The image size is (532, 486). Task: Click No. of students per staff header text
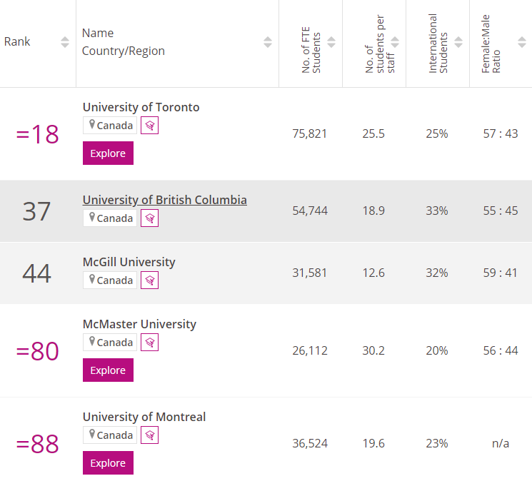(380, 44)
